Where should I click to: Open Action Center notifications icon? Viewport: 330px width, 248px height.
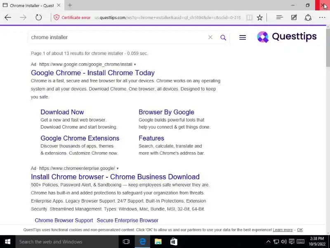[x=292, y=242]
